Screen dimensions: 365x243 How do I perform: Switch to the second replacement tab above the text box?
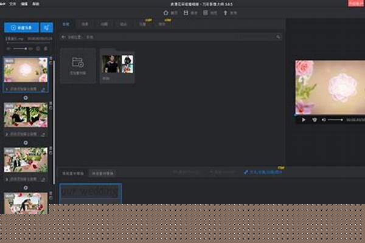[103, 173]
